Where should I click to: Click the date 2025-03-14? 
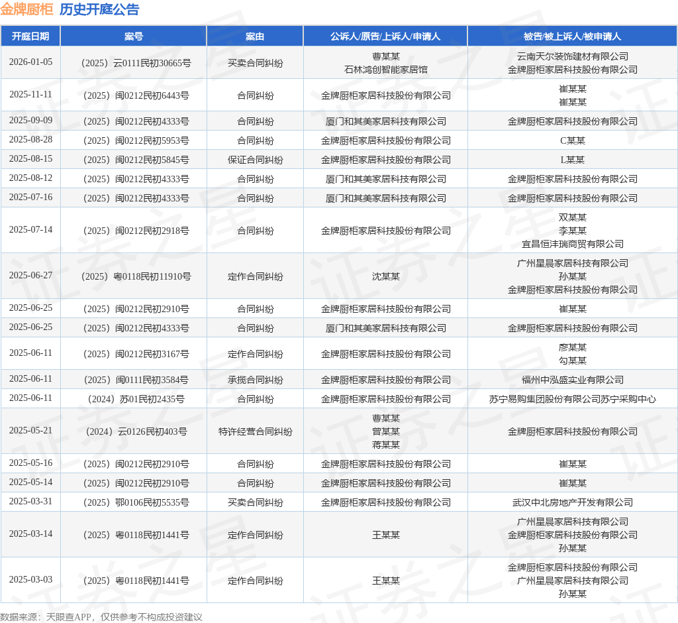point(30,534)
